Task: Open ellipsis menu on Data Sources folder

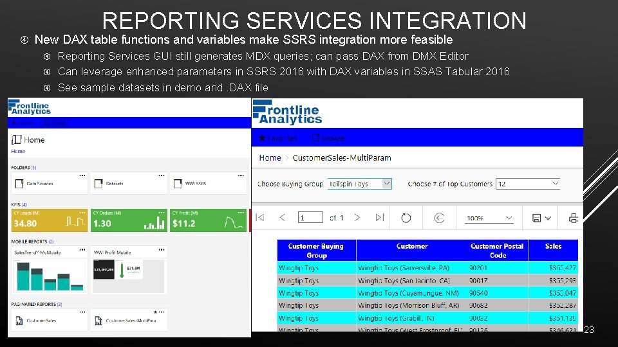Action: tap(82, 175)
